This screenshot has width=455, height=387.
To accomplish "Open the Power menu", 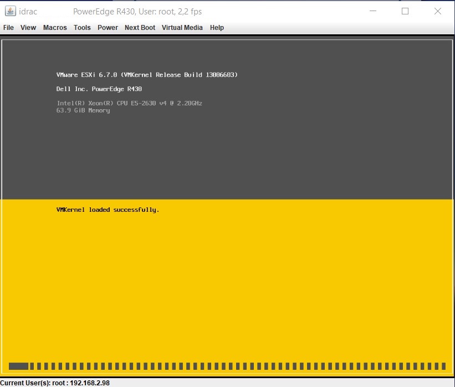I will tap(108, 28).
